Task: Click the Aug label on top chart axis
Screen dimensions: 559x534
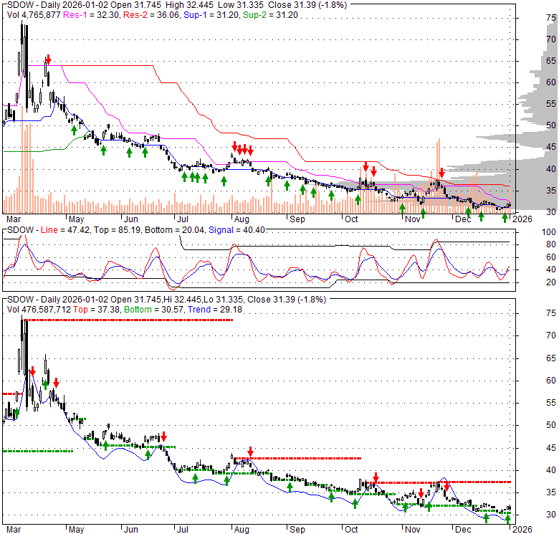Action: tap(242, 219)
